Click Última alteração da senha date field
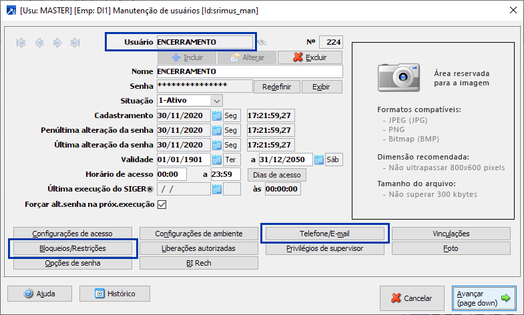 coord(184,145)
